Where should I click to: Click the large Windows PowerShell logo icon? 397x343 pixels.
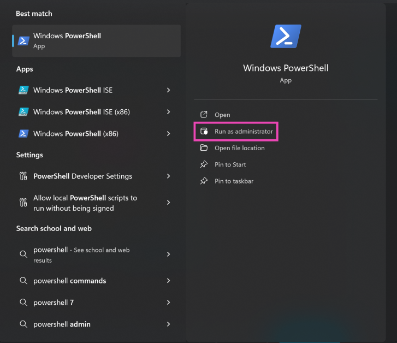coord(286,37)
